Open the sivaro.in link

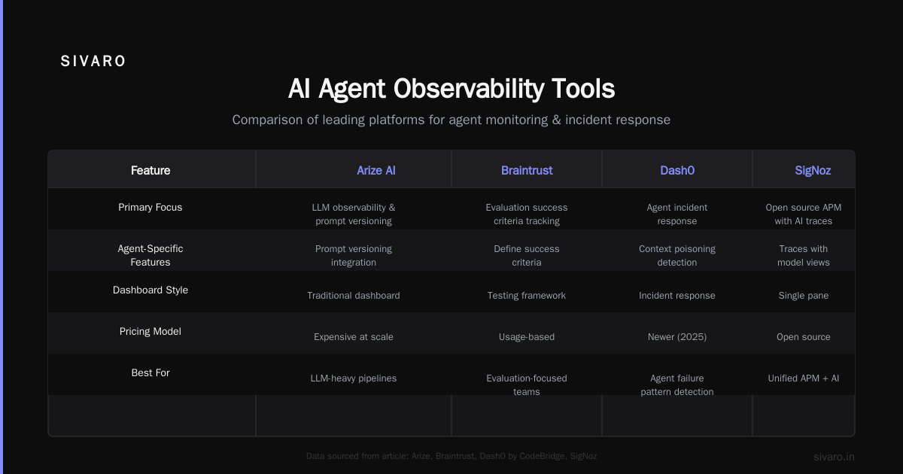click(834, 457)
